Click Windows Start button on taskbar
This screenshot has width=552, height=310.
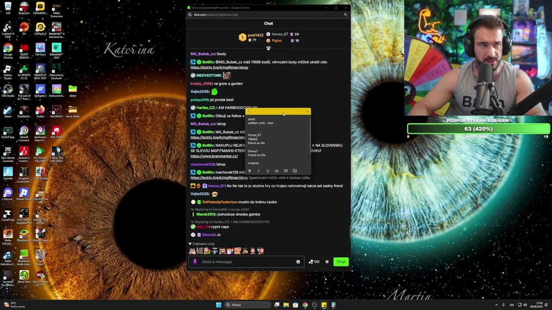[219, 305]
